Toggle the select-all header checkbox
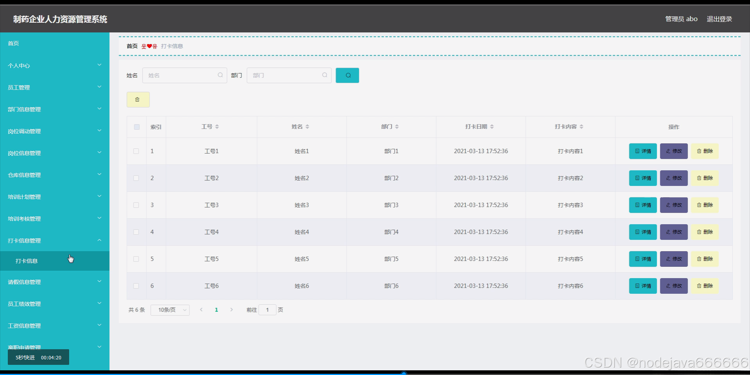The width and height of the screenshot is (750, 375). (x=137, y=127)
